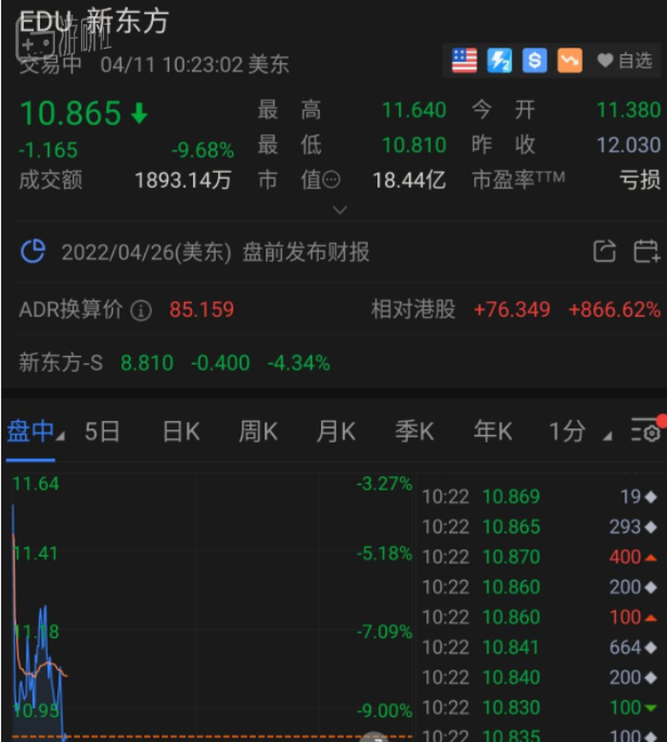Switch to the 日K chart tab
The height and width of the screenshot is (742, 667).
(x=181, y=432)
